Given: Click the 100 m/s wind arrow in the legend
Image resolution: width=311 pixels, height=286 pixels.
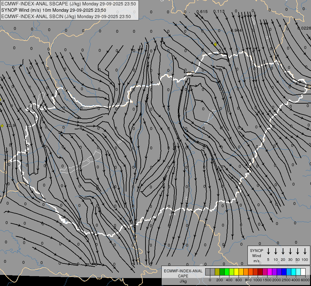Looking at the screenshot, I should tap(305, 251).
